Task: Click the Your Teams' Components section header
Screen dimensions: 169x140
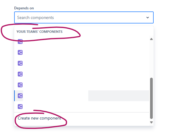Action: point(39,32)
